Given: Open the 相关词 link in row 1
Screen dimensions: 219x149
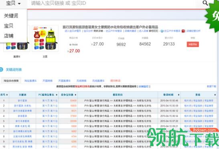Looking at the screenshot, I should click(188, 101).
